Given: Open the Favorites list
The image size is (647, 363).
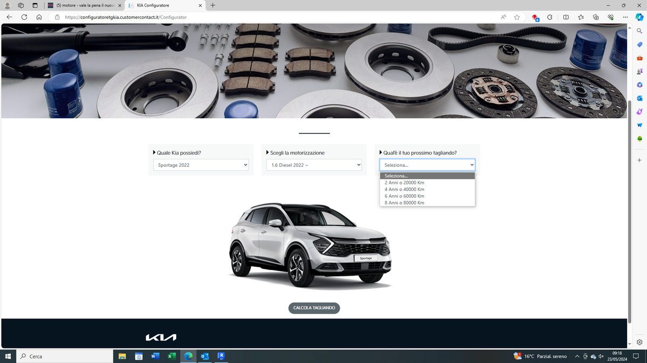Looking at the screenshot, I should 581,17.
